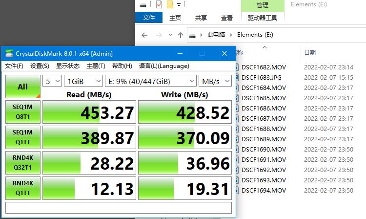
Task: Select the 28.22 random read result
Action: pyautogui.click(x=89, y=163)
